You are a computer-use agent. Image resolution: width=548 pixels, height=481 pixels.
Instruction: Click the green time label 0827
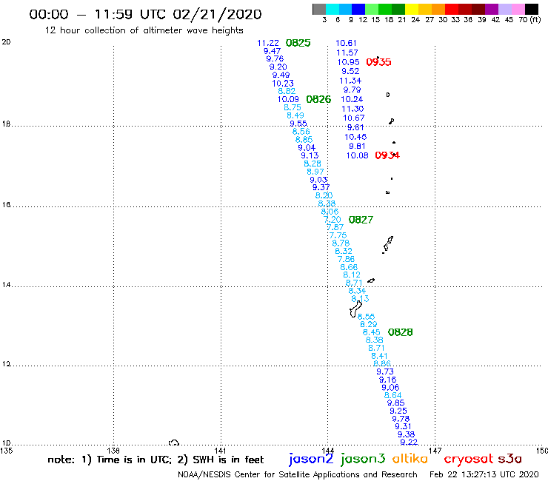click(x=361, y=220)
